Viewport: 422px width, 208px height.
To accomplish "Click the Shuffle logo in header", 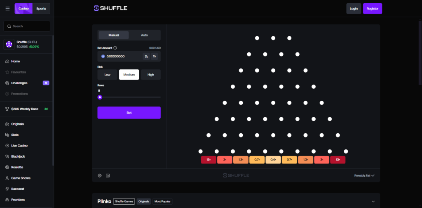I will click(110, 8).
